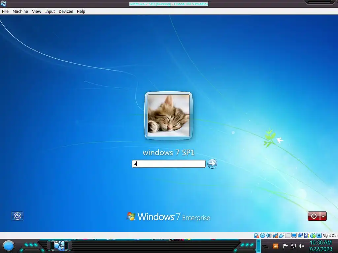Open the Input menu

(x=50, y=12)
